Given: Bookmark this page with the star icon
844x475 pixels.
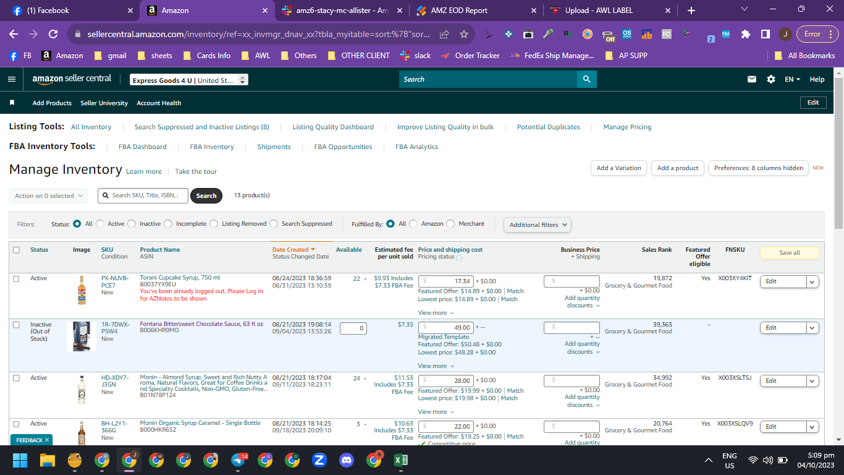Looking at the screenshot, I should [x=464, y=34].
